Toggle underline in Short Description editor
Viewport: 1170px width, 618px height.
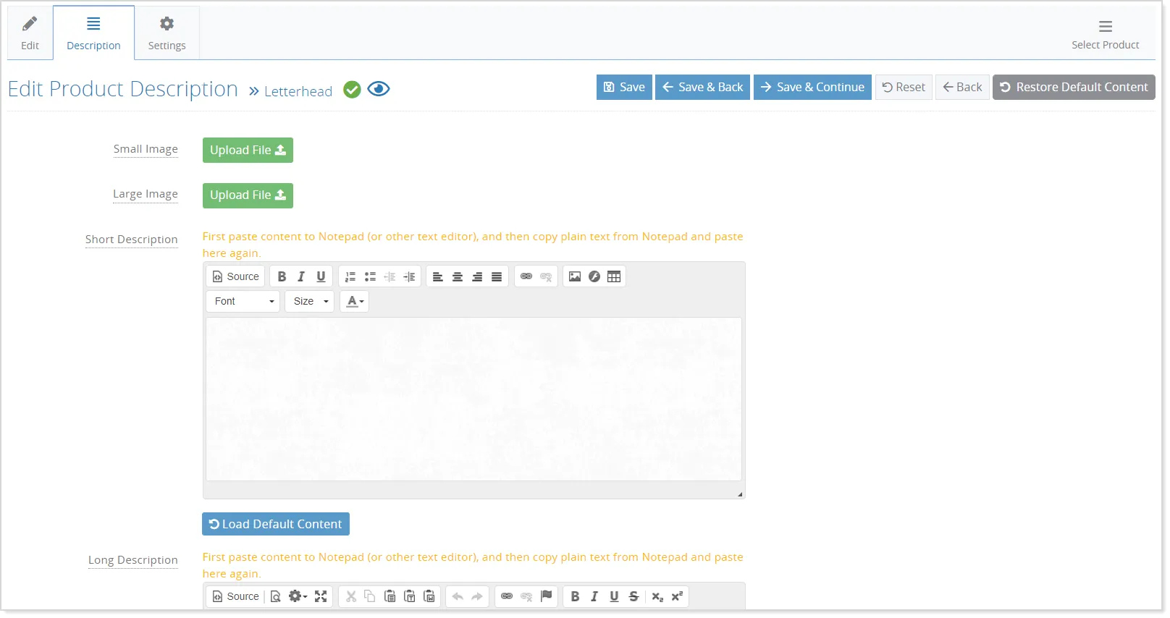click(321, 276)
